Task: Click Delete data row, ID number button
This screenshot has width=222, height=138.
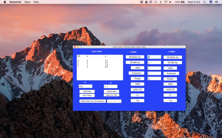Action: (93, 101)
